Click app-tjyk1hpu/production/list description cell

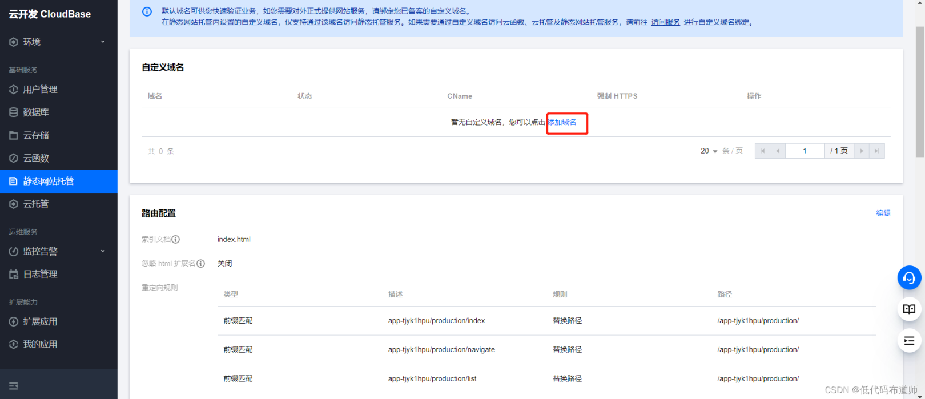(x=432, y=379)
